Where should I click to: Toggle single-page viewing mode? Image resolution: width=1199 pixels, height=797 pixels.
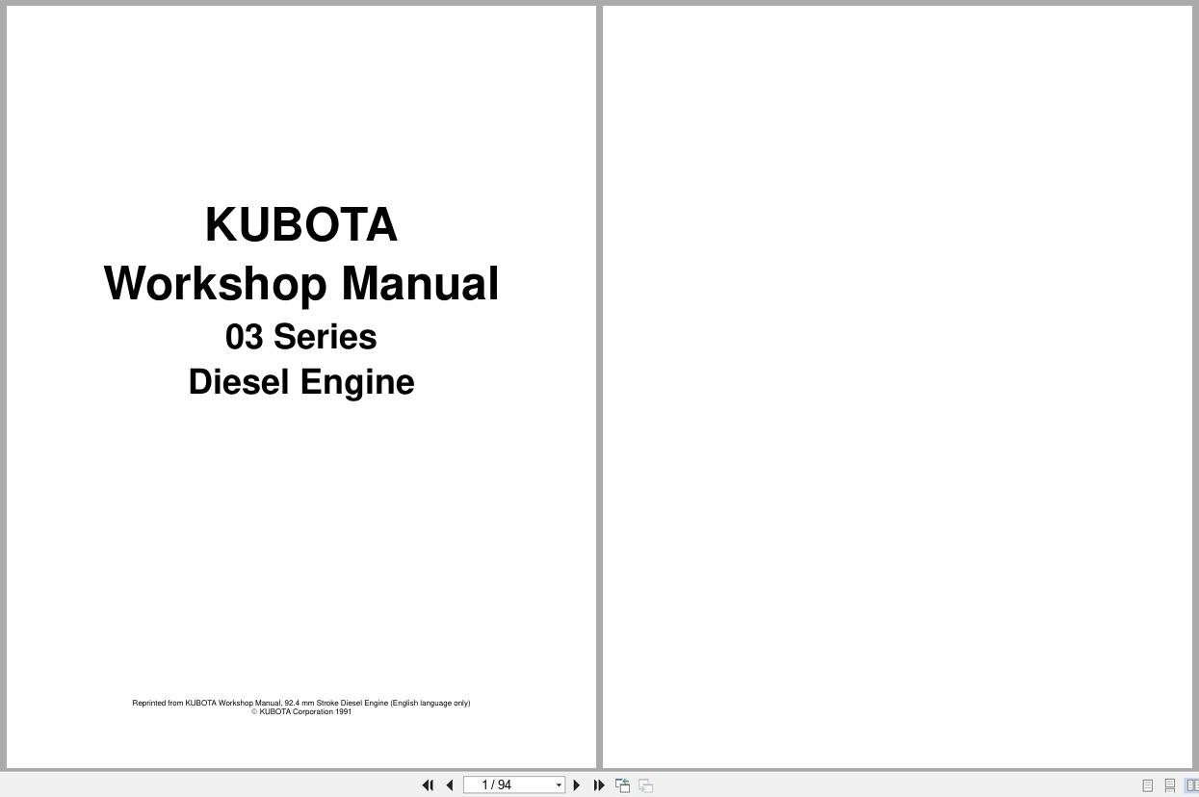coord(1147,785)
